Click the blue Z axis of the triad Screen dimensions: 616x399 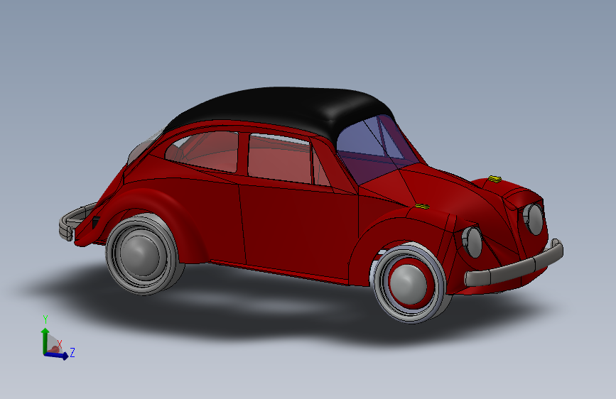58,355
